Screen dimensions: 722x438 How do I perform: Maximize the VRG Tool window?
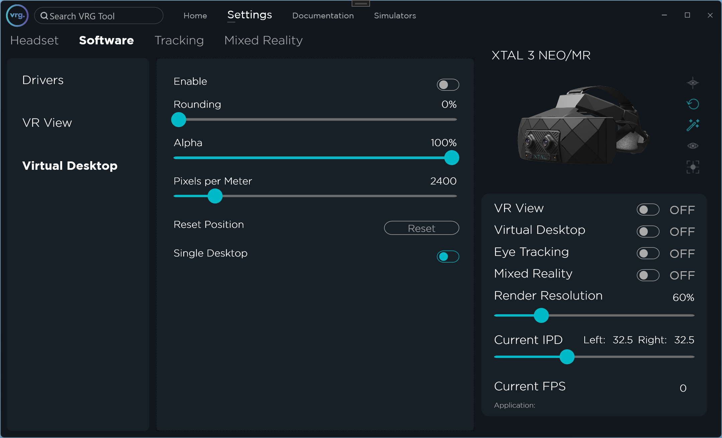687,15
